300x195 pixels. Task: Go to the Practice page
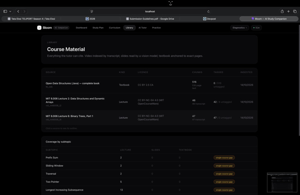[156, 28]
